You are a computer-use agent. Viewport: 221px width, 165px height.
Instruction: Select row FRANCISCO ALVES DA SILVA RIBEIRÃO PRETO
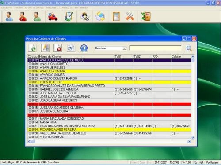(109, 86)
